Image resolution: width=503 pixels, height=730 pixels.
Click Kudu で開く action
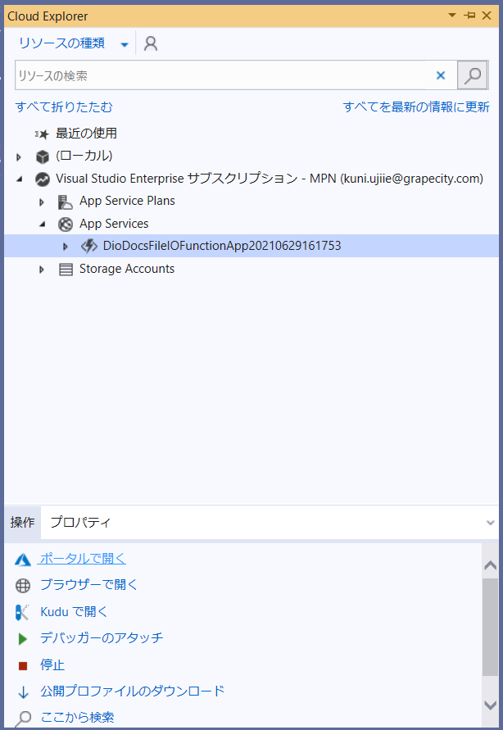pos(74,611)
